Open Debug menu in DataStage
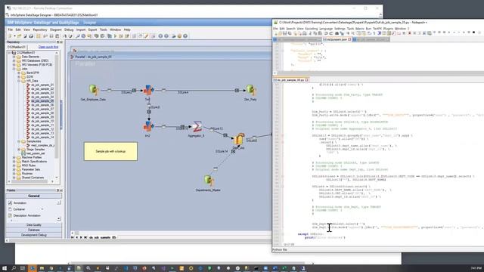 pyautogui.click(x=69, y=29)
